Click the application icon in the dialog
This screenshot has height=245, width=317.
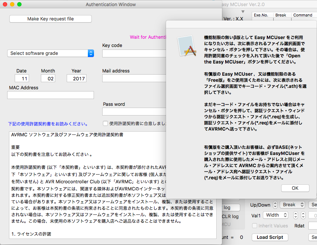tap(187, 46)
